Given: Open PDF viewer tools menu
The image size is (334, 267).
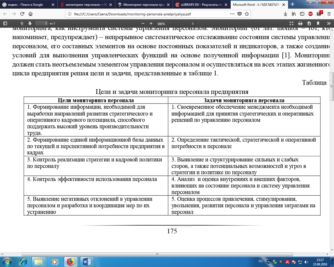Looking at the screenshot, I should click(x=329, y=23).
